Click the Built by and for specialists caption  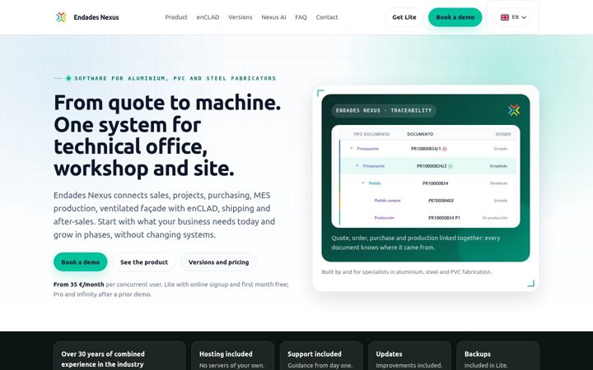[x=407, y=272]
